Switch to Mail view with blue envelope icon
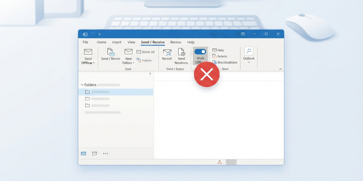 [83, 154]
